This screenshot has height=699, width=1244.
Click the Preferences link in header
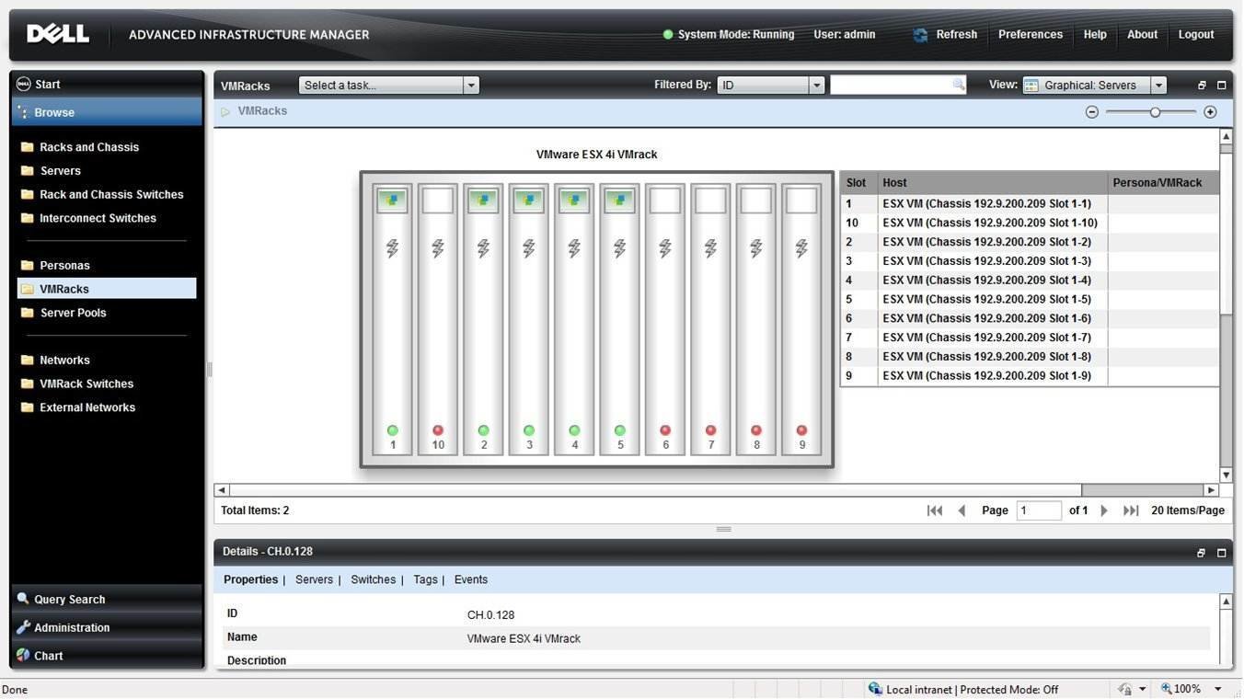[x=1030, y=35]
